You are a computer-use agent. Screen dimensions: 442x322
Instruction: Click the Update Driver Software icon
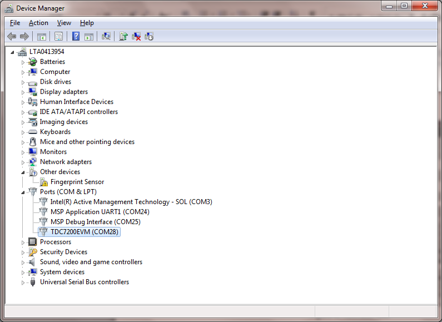point(123,36)
